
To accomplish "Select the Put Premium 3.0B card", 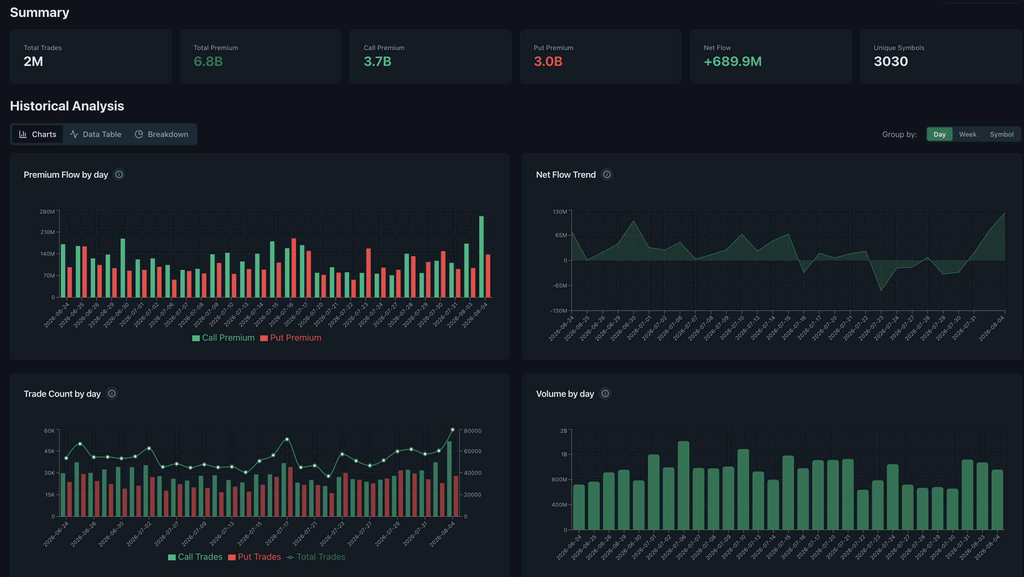I will point(601,56).
